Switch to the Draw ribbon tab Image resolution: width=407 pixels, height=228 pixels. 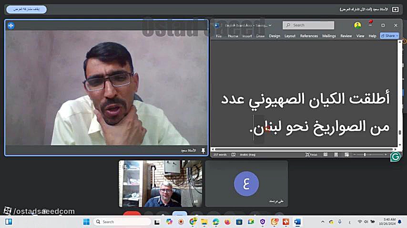pos(260,36)
